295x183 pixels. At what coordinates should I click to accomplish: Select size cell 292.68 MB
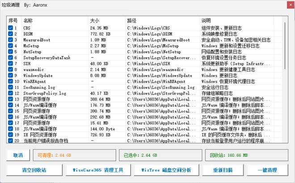(x=100, y=117)
